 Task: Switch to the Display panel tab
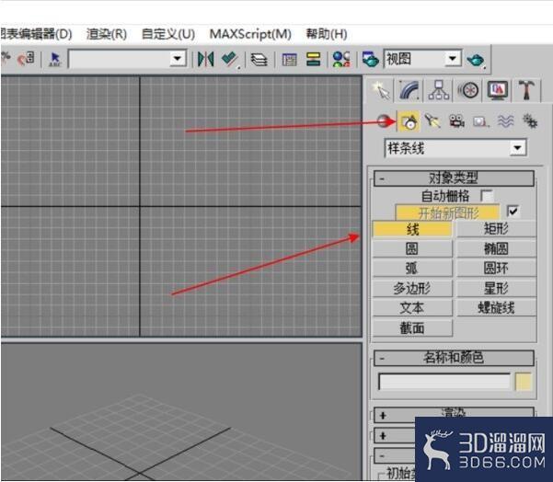[x=497, y=90]
